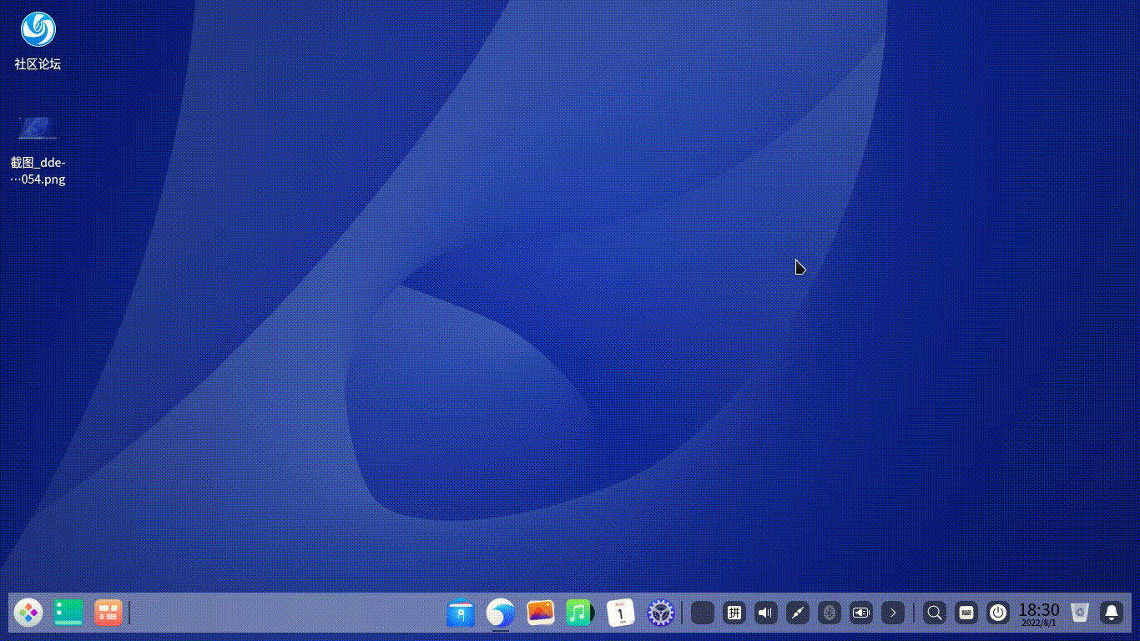The height and width of the screenshot is (641, 1140).
Task: Expand the tray with the arrow button
Action: (893, 613)
